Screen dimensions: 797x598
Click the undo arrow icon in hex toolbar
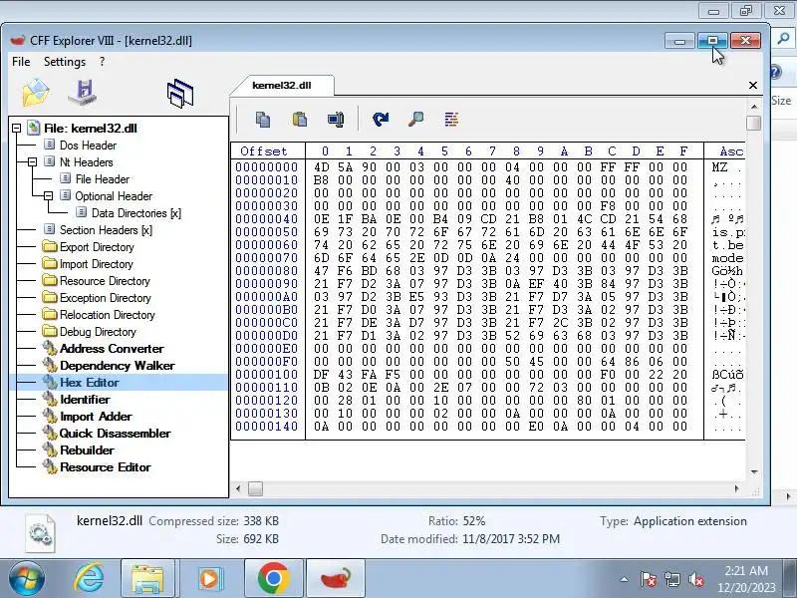pos(381,120)
